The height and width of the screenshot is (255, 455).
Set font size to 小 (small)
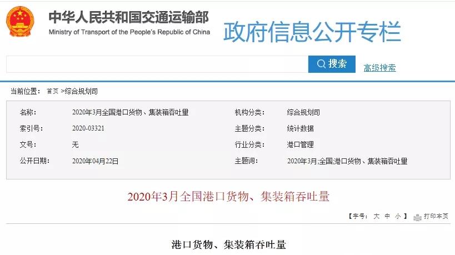(x=398, y=216)
